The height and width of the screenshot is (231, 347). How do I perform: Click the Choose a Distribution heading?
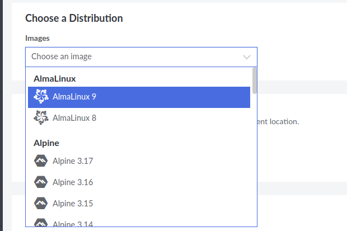click(x=74, y=18)
